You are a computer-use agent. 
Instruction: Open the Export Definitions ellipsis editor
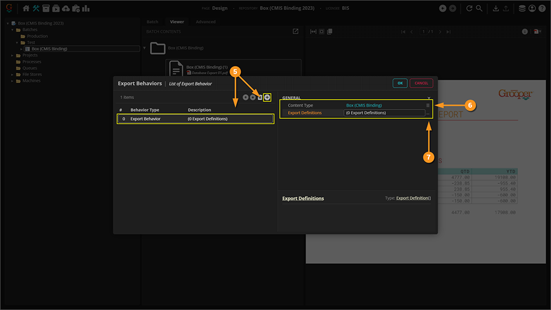(x=428, y=113)
